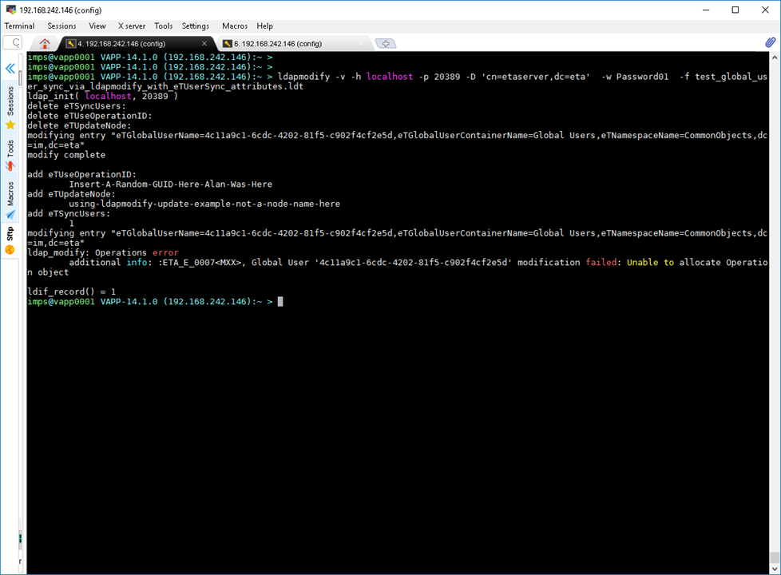The height and width of the screenshot is (575, 781).
Task: Maximize the MobaXterm window
Action: tap(735, 10)
